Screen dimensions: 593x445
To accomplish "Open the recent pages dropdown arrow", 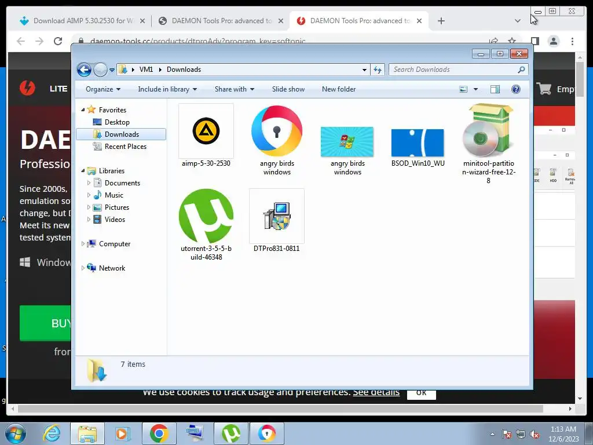I will click(x=112, y=70).
